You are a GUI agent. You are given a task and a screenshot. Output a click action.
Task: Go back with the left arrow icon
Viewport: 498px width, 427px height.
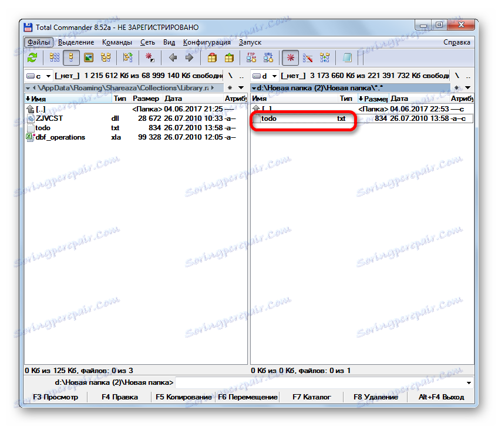pyautogui.click(x=173, y=57)
